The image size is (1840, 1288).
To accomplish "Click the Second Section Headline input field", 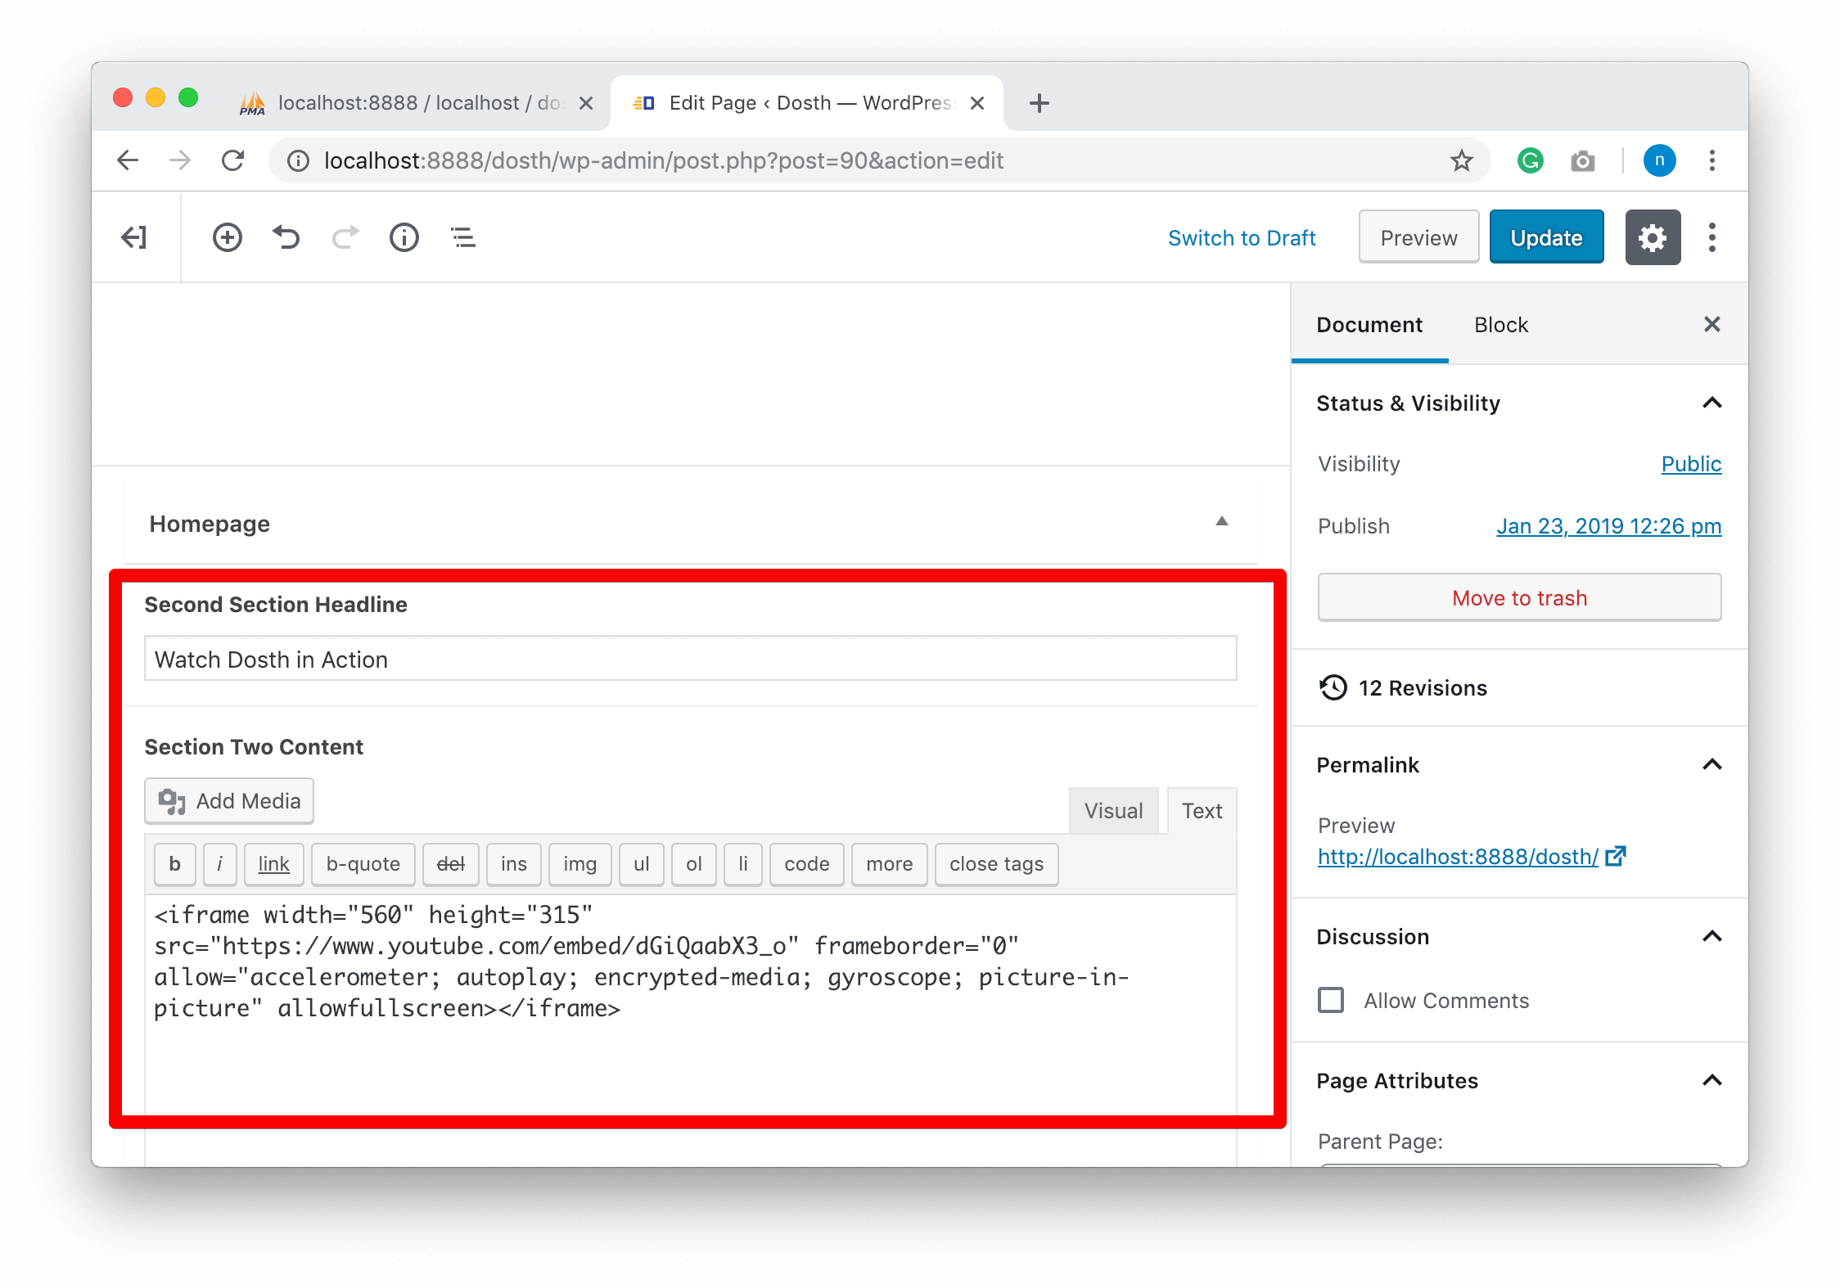I will (x=690, y=659).
